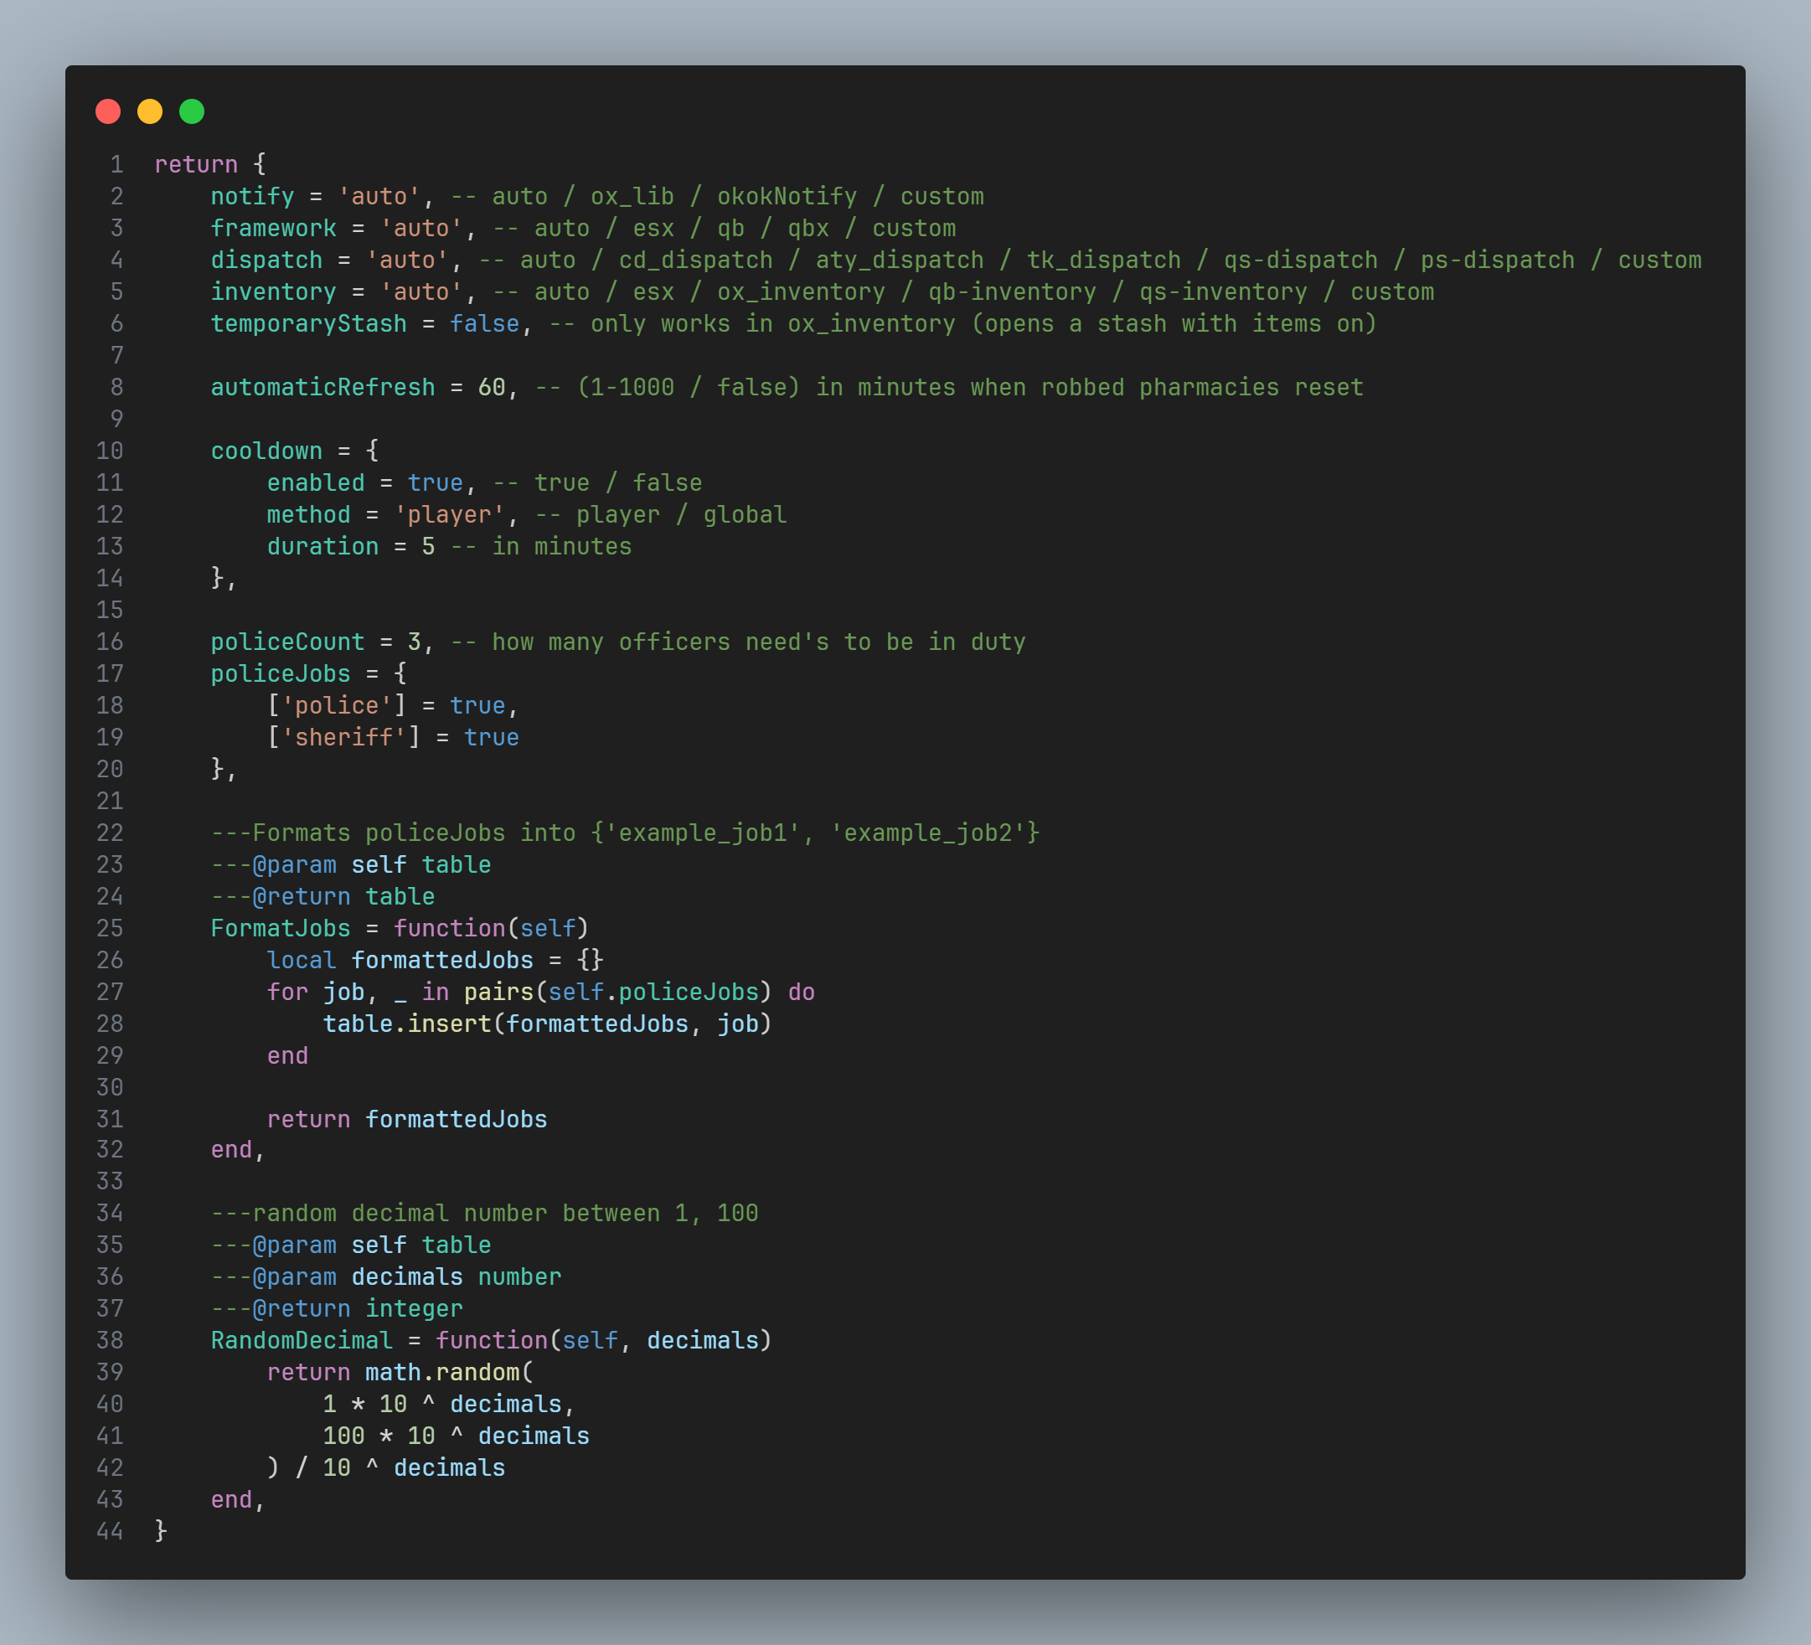Image resolution: width=1811 pixels, height=1645 pixels.
Task: Click the number 60 after automaticRefresh
Action: pos(492,387)
